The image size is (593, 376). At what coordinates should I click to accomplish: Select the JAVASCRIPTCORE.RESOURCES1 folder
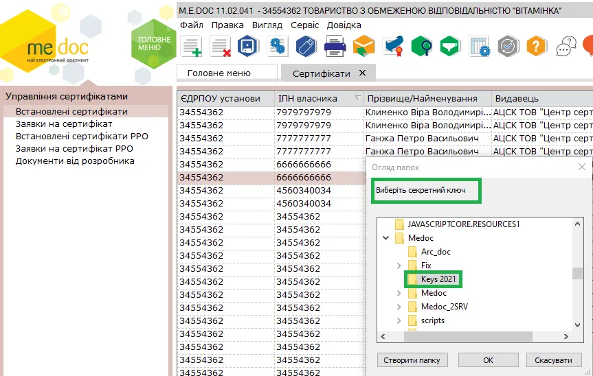click(463, 224)
